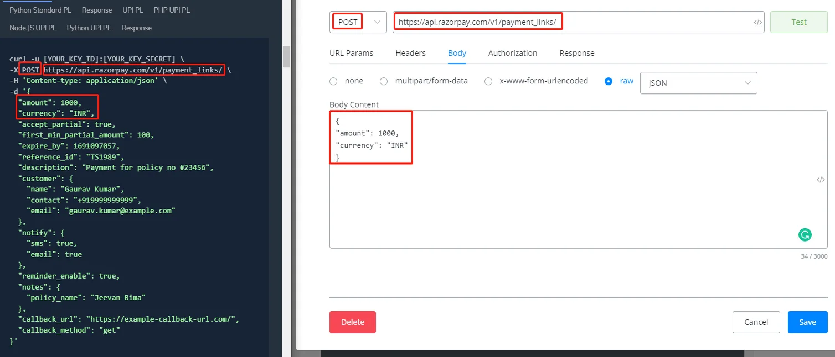The width and height of the screenshot is (835, 357).
Task: Go to the Authorization tab
Action: pos(513,53)
